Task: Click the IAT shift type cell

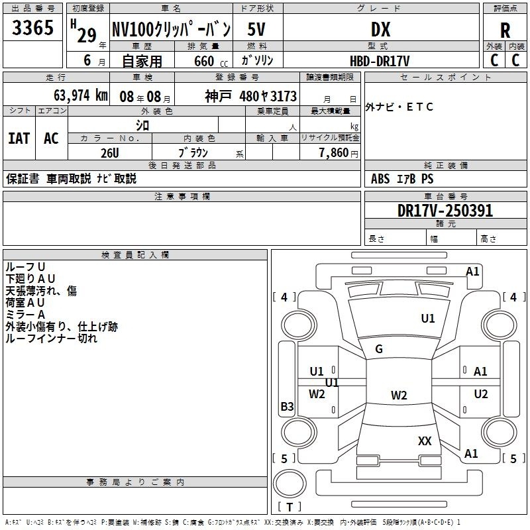Action: (x=19, y=138)
